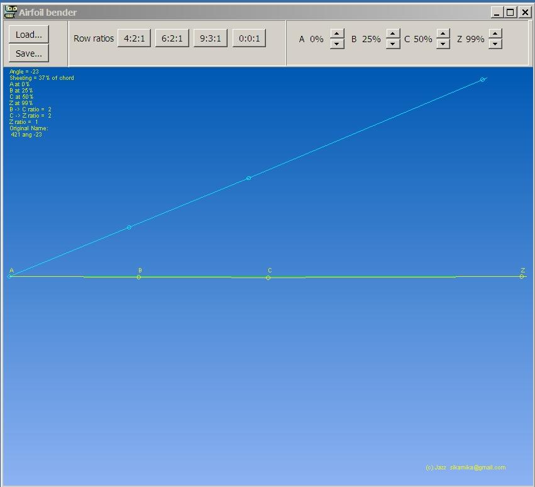Click the Airfoil bender title bar icon
Screen dimensions: 535x487
[x=10, y=12]
